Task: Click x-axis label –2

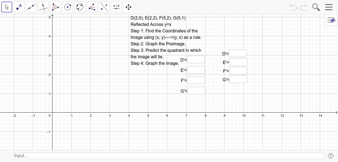Action: point(14,116)
